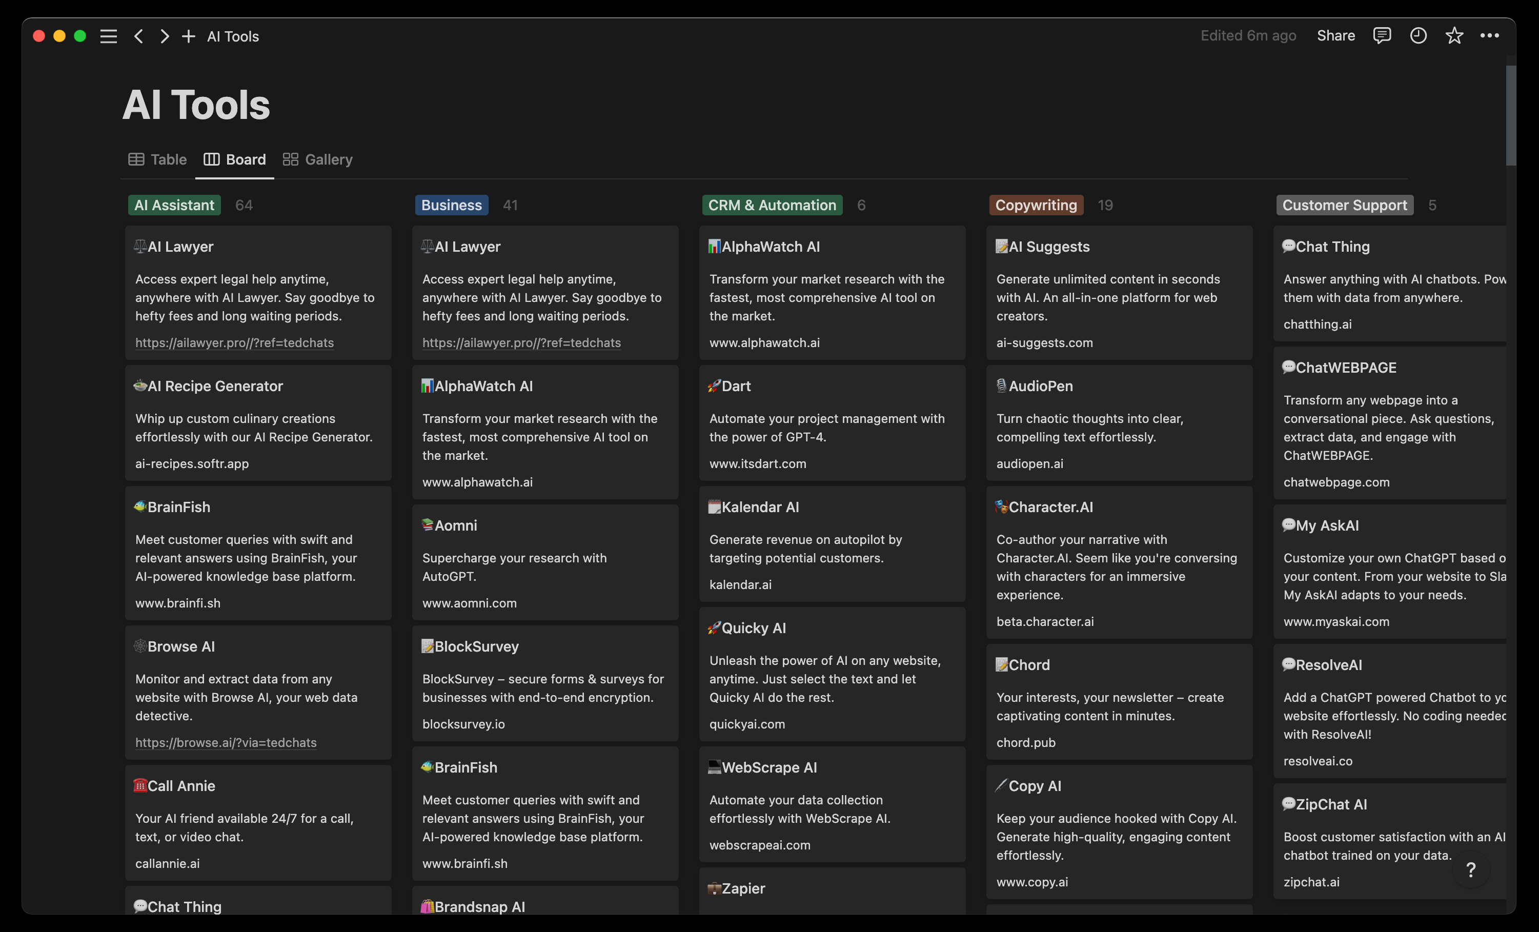
Task: Click the AI Recipe Generator bowl icon
Action: (140, 386)
